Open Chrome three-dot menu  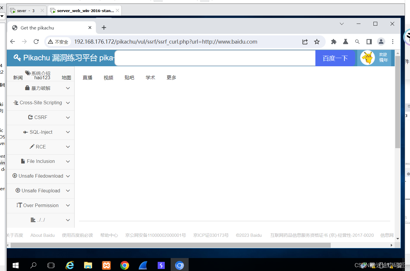(x=393, y=42)
